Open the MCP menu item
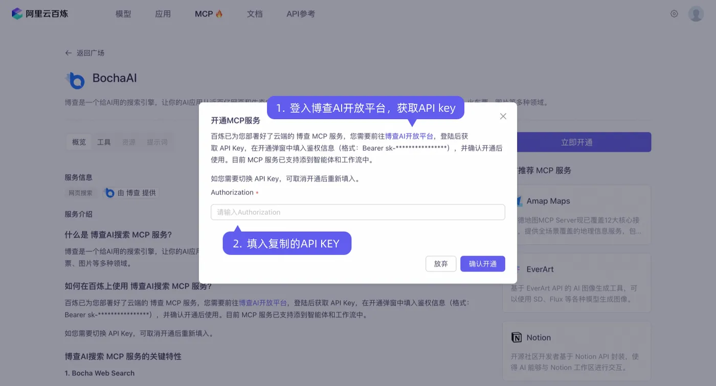This screenshot has width=716, height=386. coord(209,14)
